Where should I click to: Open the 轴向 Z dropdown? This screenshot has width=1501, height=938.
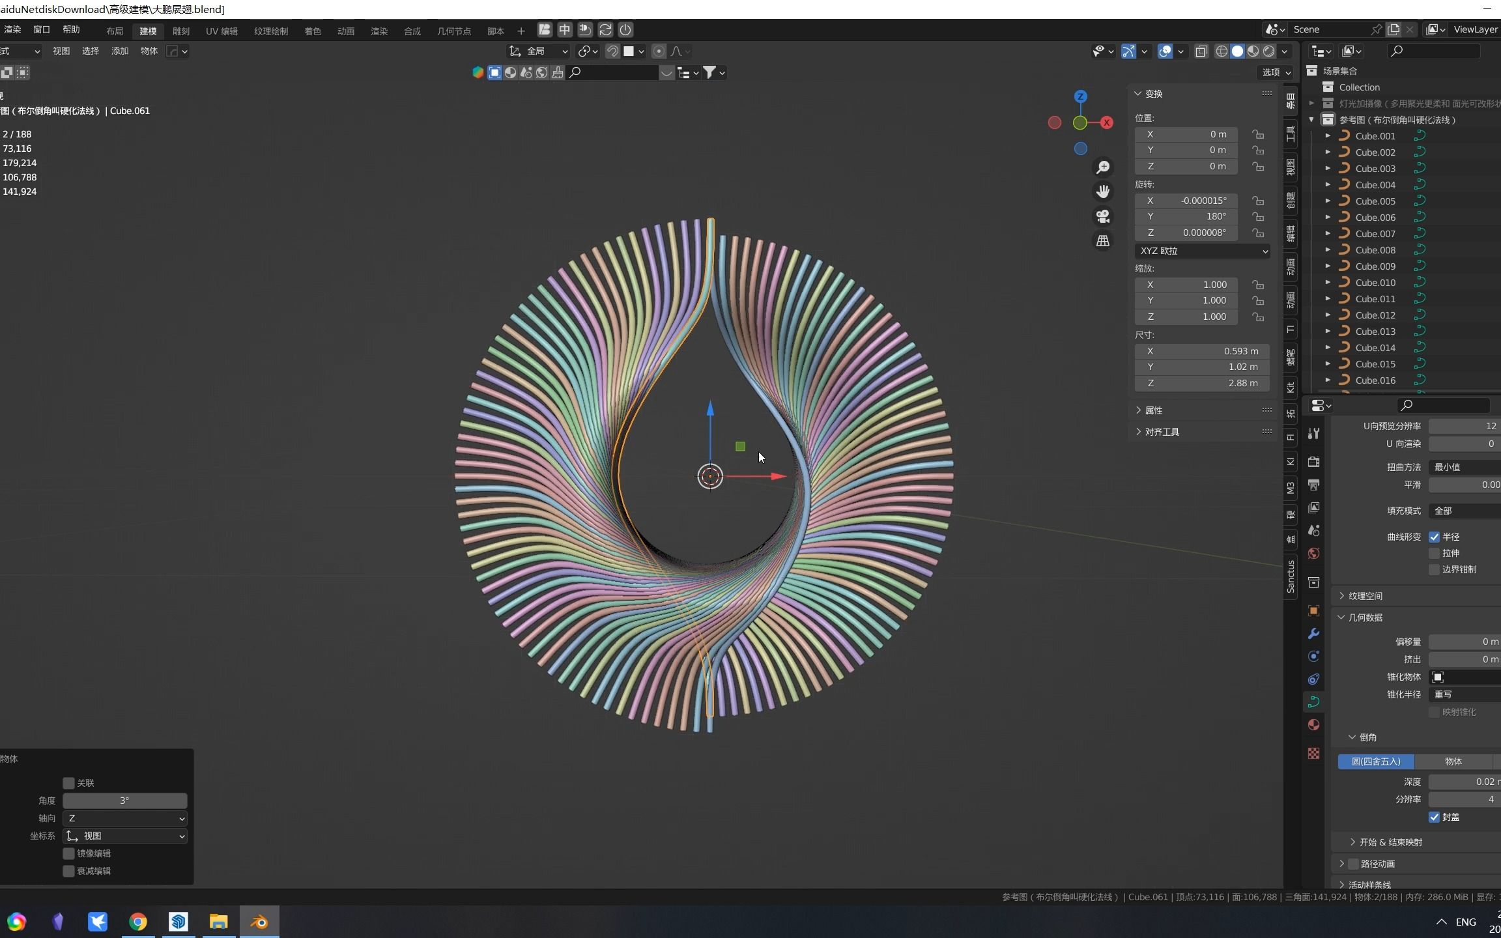coord(125,818)
